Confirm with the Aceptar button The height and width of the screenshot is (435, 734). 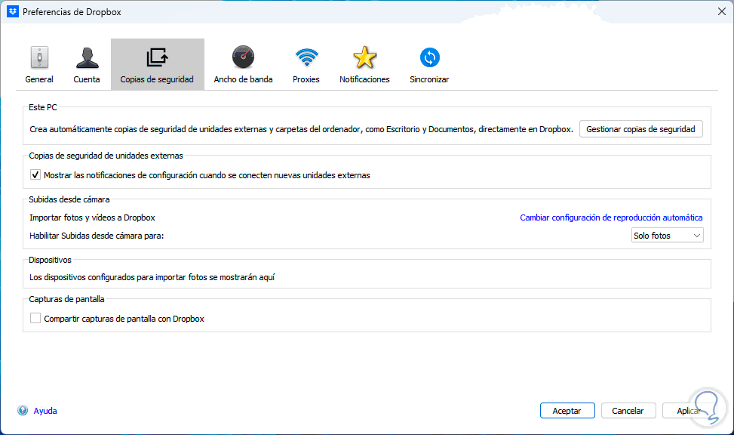point(567,411)
